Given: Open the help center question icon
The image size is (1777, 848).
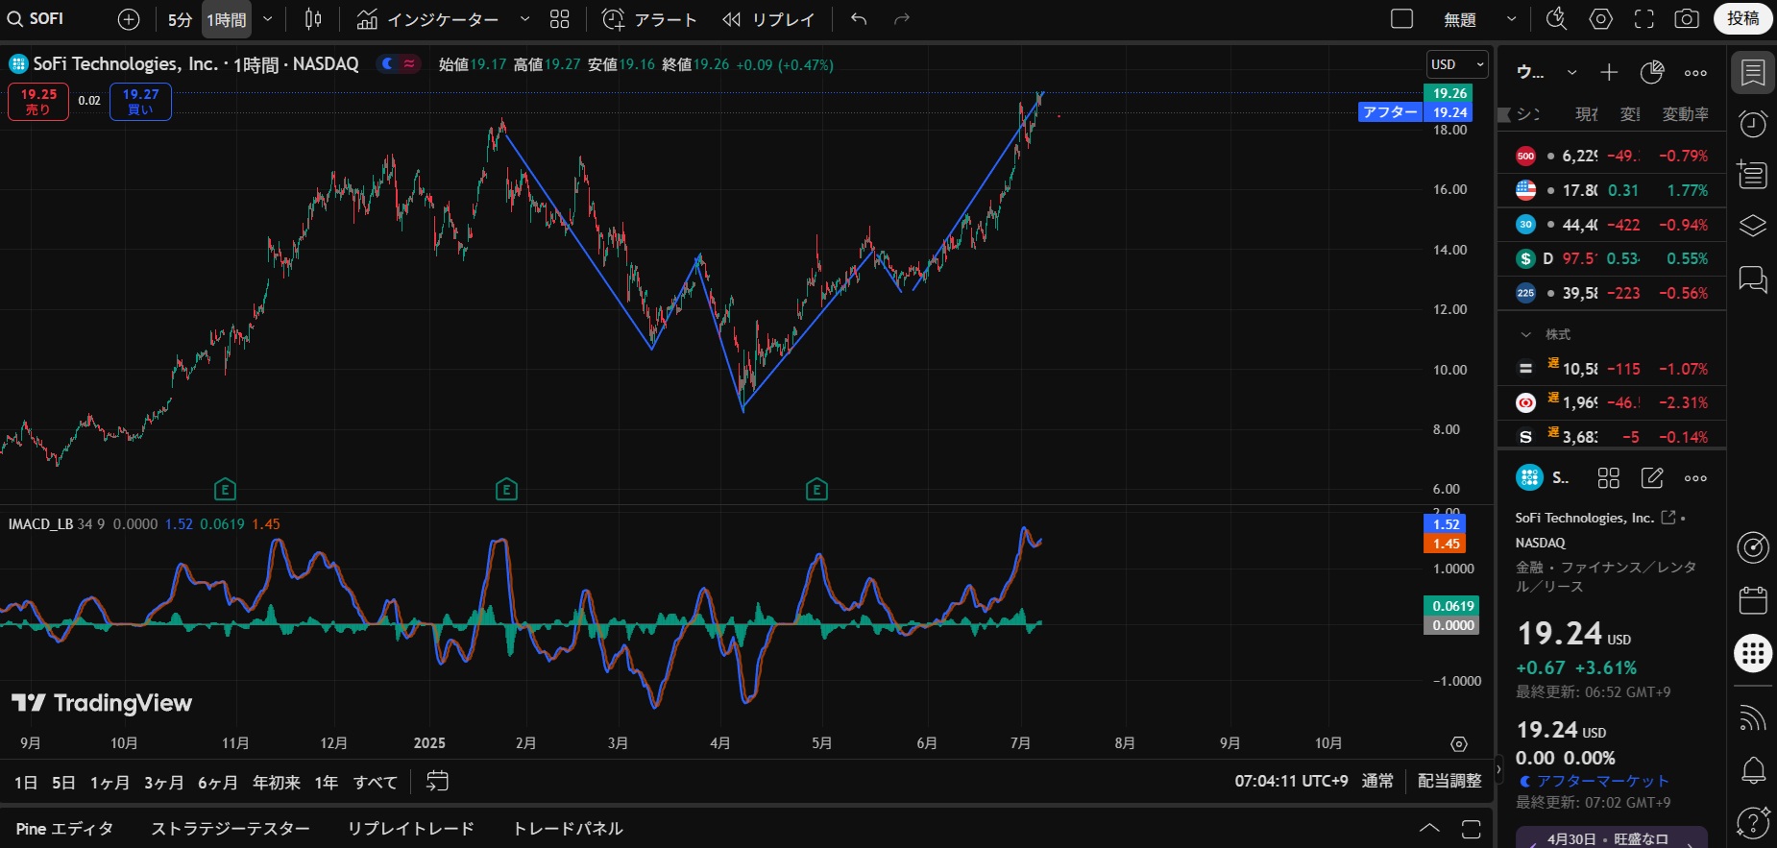Looking at the screenshot, I should (1753, 822).
